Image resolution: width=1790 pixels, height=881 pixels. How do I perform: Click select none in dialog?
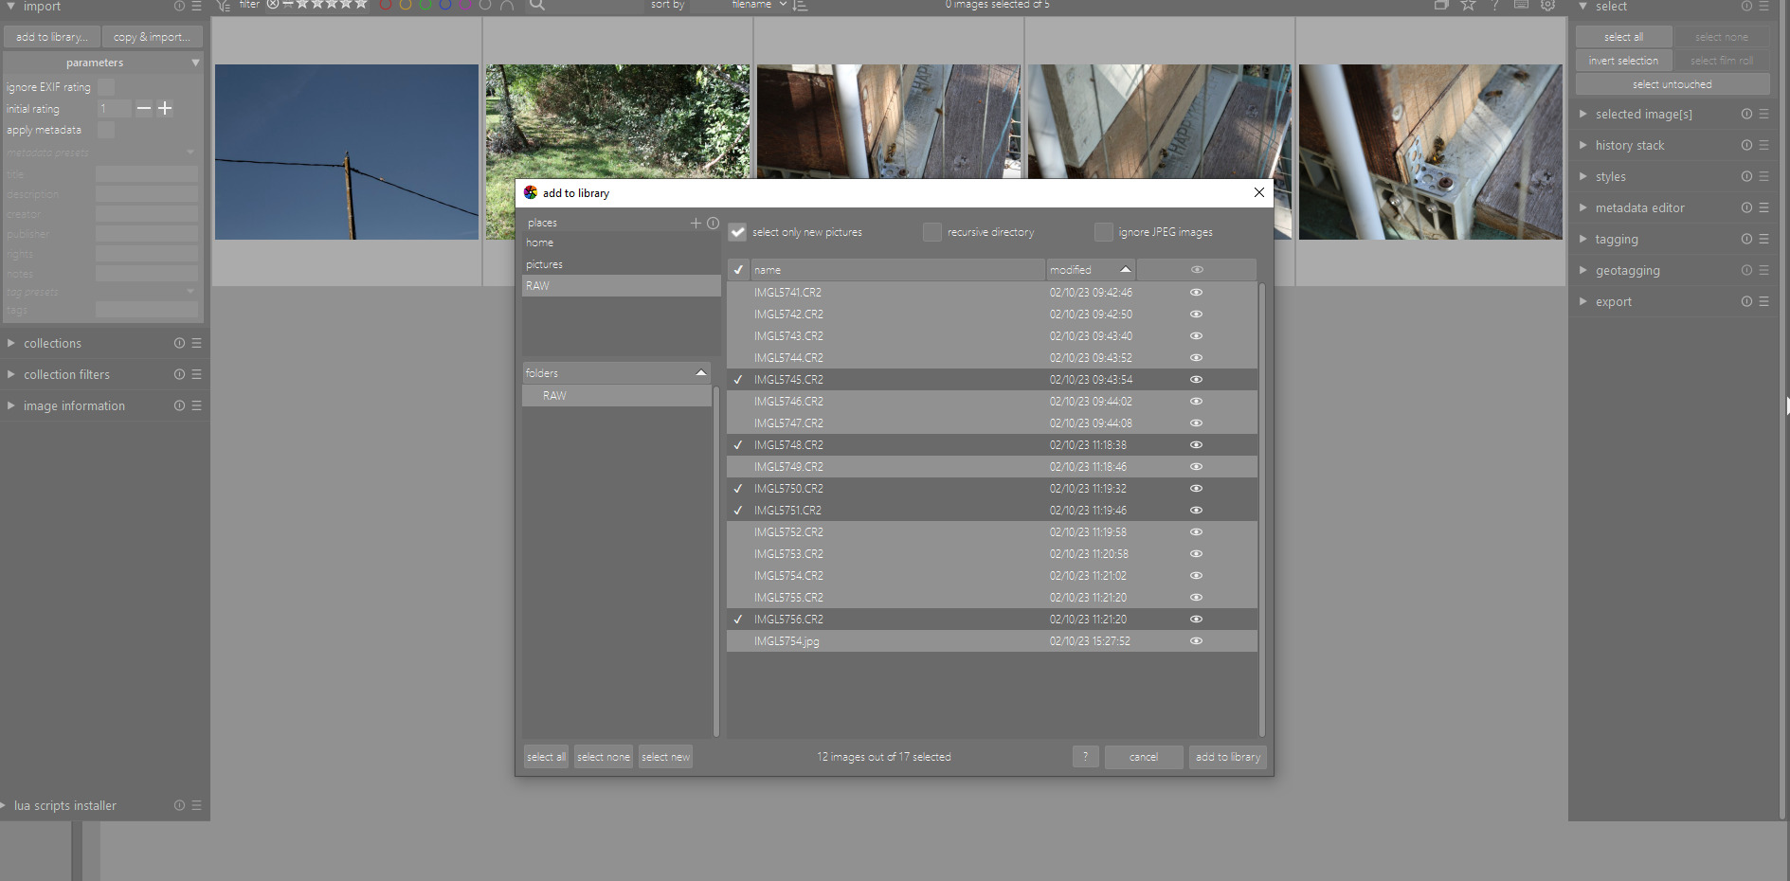[603, 757]
